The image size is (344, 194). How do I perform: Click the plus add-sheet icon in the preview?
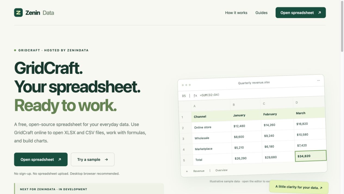tap(187, 171)
